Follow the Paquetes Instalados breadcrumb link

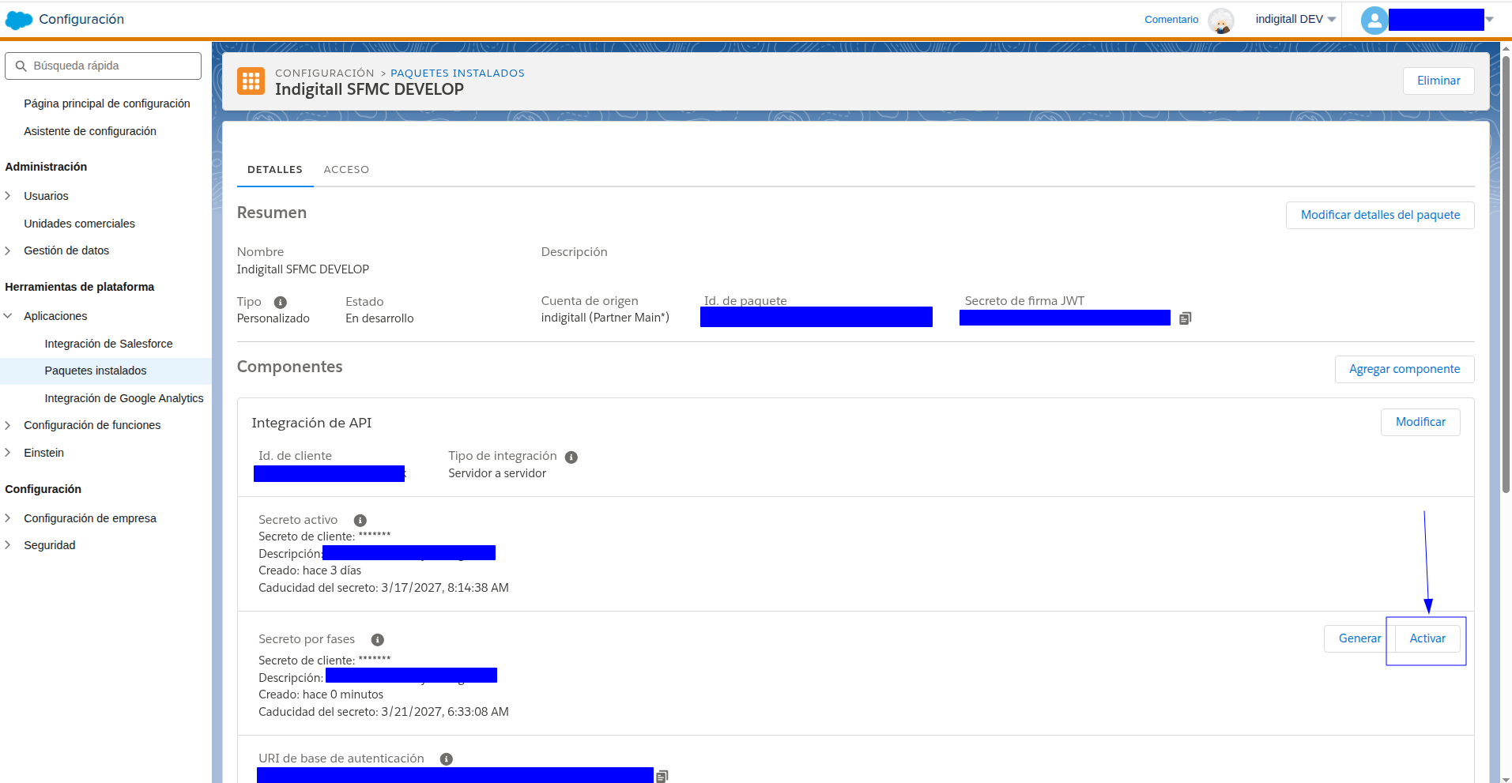click(458, 73)
